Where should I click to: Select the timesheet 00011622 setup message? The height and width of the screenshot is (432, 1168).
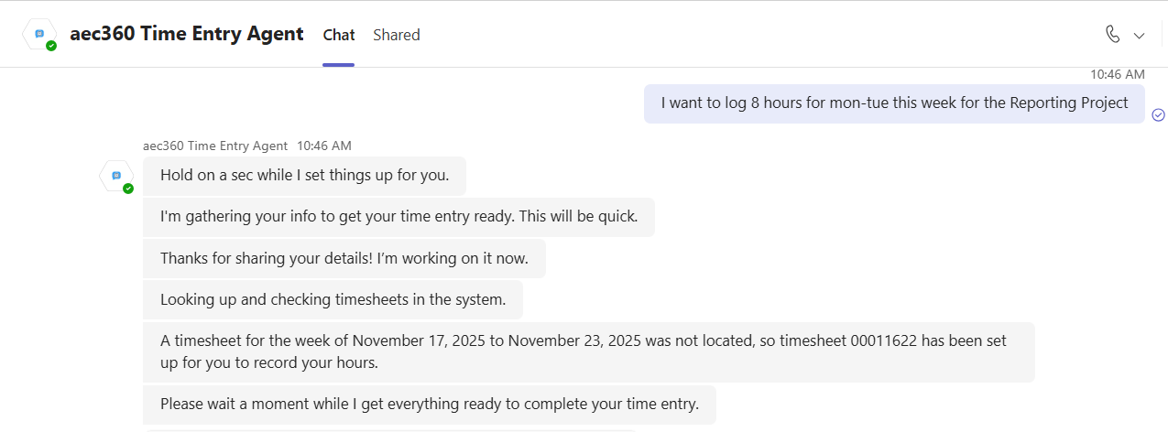[x=588, y=351]
